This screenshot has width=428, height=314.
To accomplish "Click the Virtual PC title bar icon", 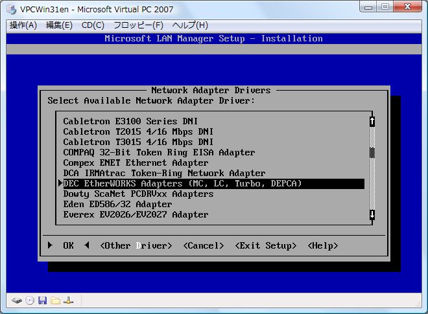I will pos(12,9).
